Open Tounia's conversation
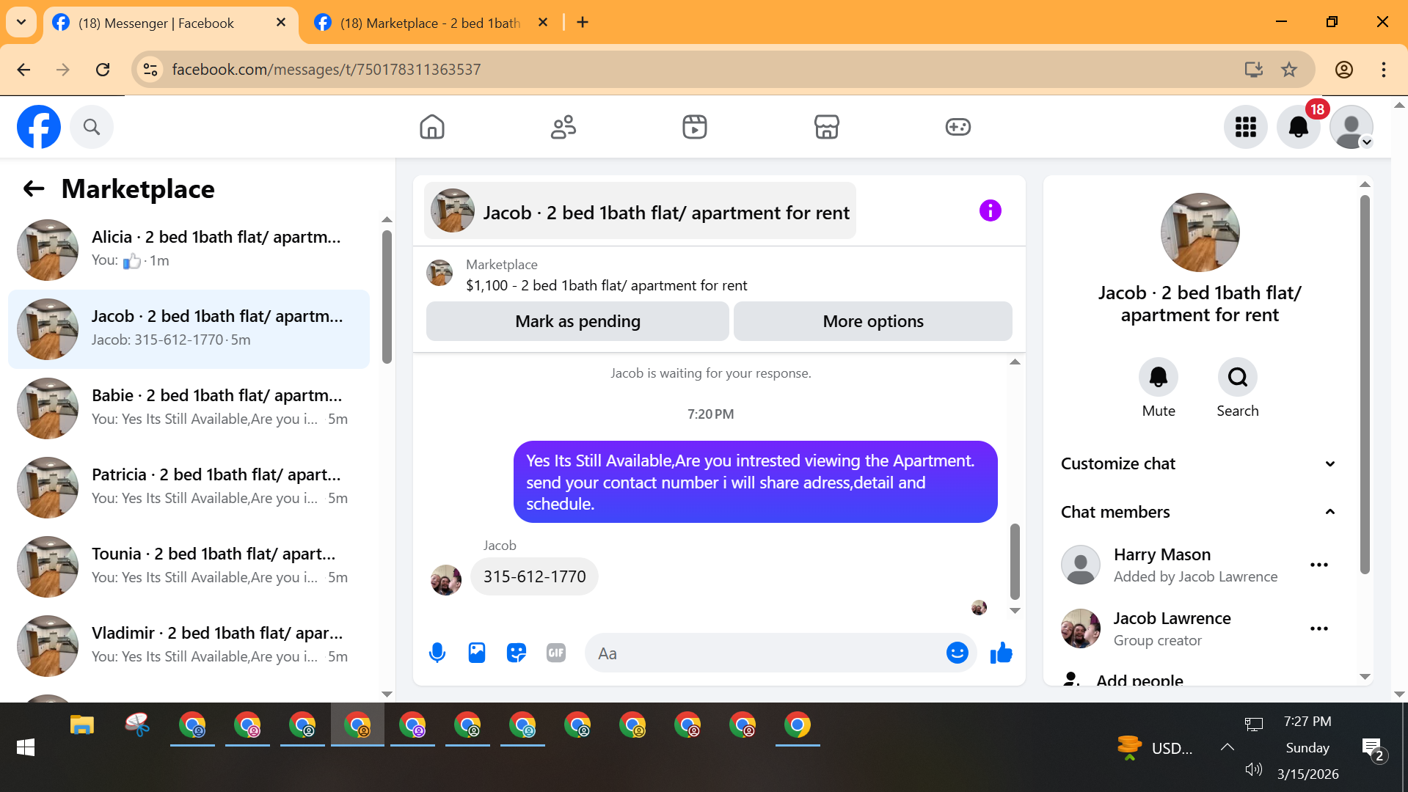Image resolution: width=1408 pixels, height=792 pixels. (x=189, y=567)
